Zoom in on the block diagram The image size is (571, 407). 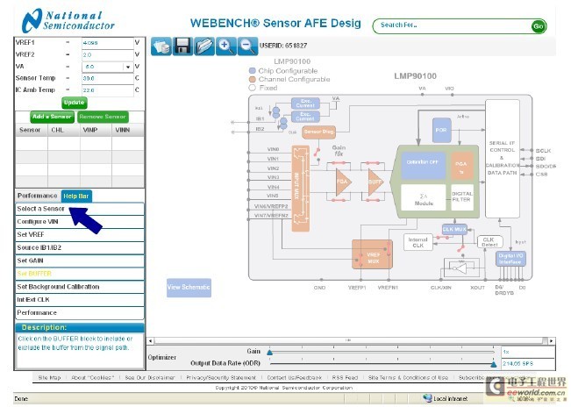(225, 46)
